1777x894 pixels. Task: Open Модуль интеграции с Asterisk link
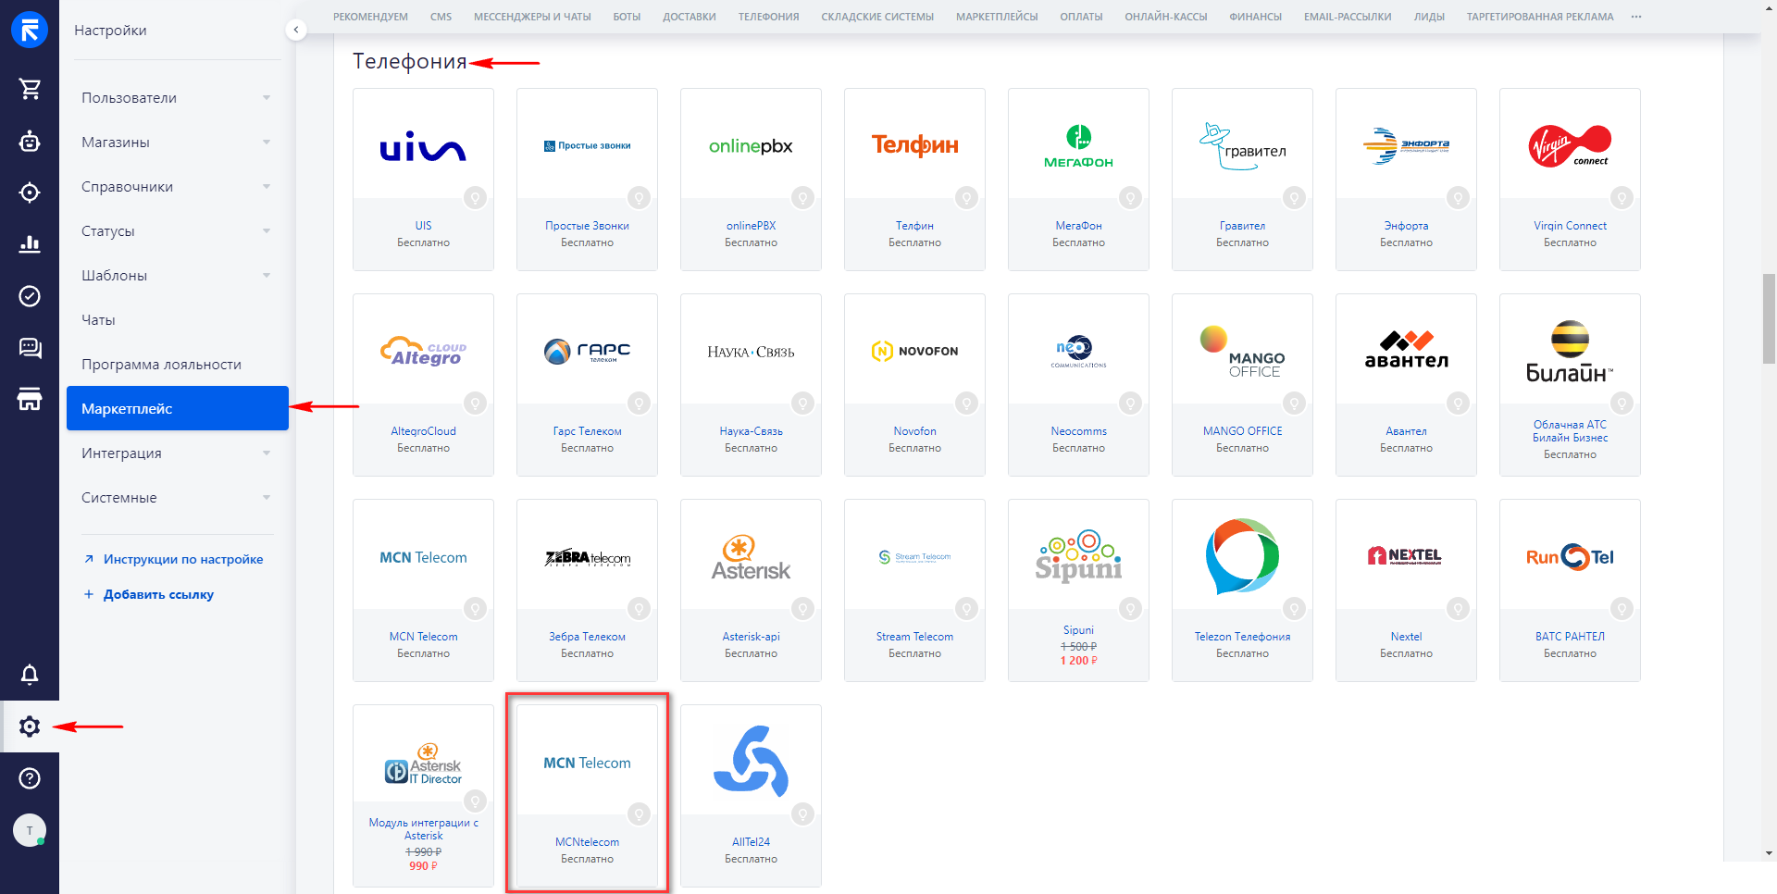point(423,829)
